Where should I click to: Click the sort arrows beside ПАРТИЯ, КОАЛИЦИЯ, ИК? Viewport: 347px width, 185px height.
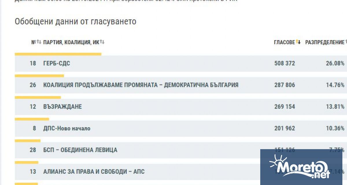[x=102, y=42]
